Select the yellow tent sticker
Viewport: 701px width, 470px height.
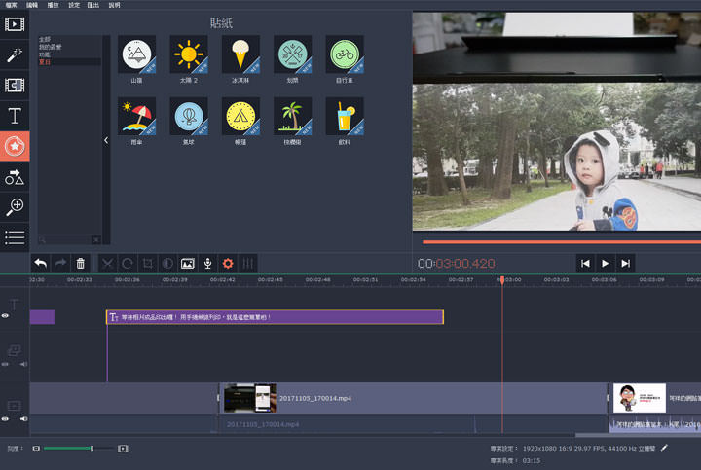(240, 116)
